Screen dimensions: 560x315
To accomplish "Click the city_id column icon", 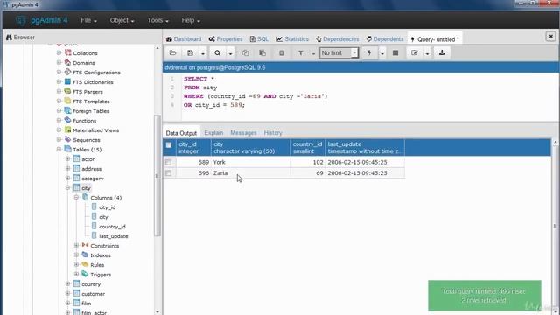I will pos(94,206).
